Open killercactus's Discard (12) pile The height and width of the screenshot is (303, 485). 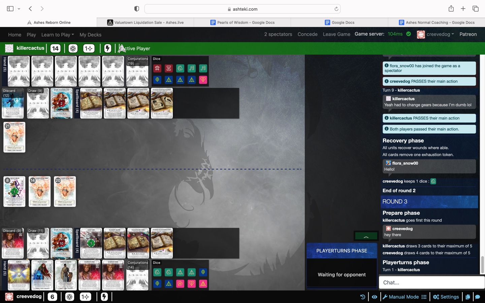[x=13, y=103]
